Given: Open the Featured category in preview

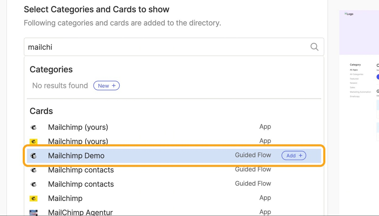Looking at the screenshot, I should click(x=354, y=79).
